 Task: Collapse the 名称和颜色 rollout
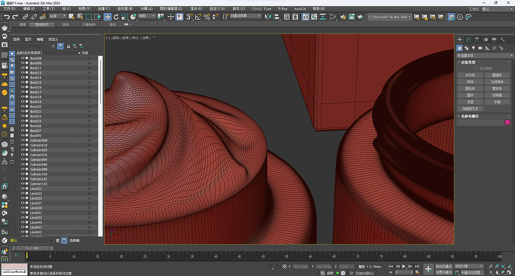coord(470,116)
